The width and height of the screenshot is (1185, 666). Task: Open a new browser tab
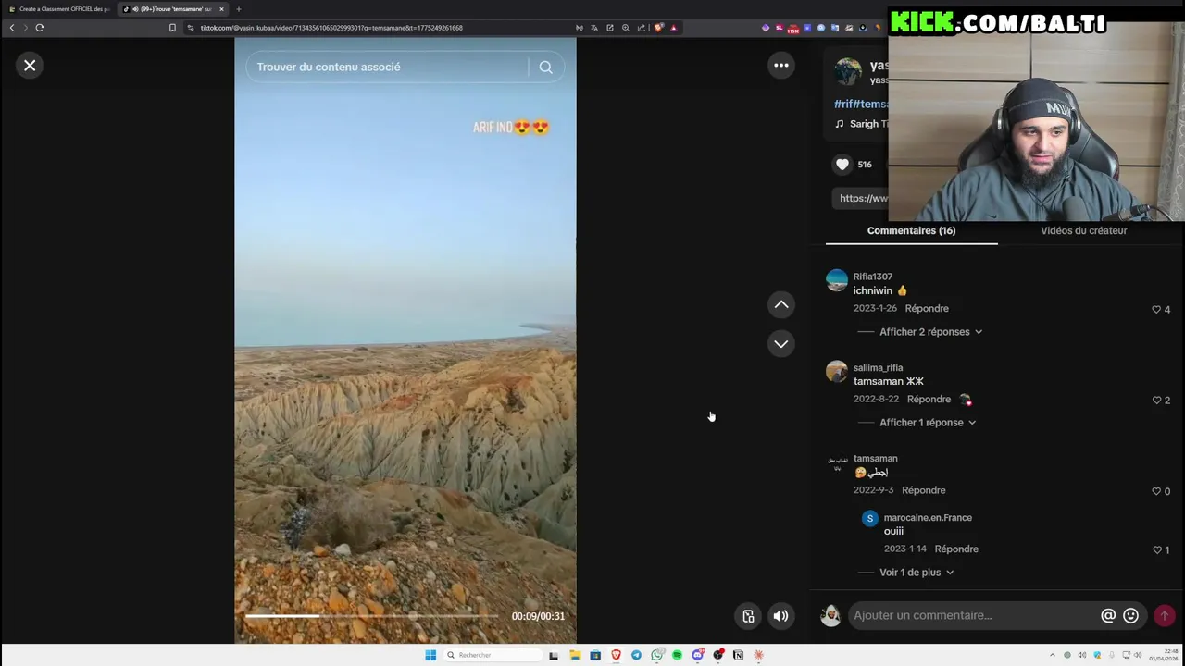(x=239, y=9)
